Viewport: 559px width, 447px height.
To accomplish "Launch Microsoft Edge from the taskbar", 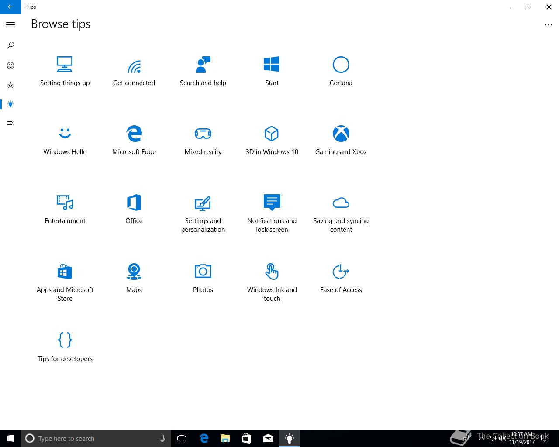I will click(x=204, y=438).
